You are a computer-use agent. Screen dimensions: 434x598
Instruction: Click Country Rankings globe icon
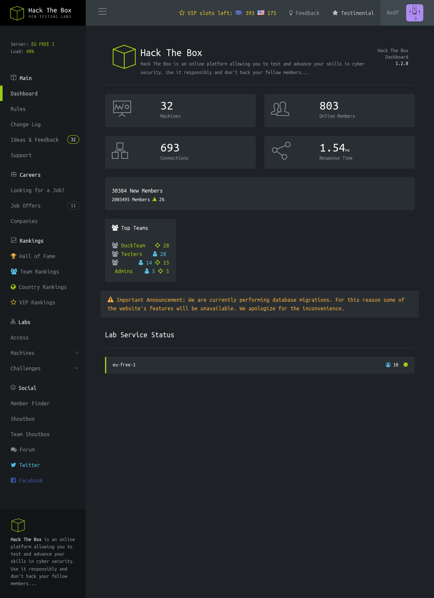[13, 287]
